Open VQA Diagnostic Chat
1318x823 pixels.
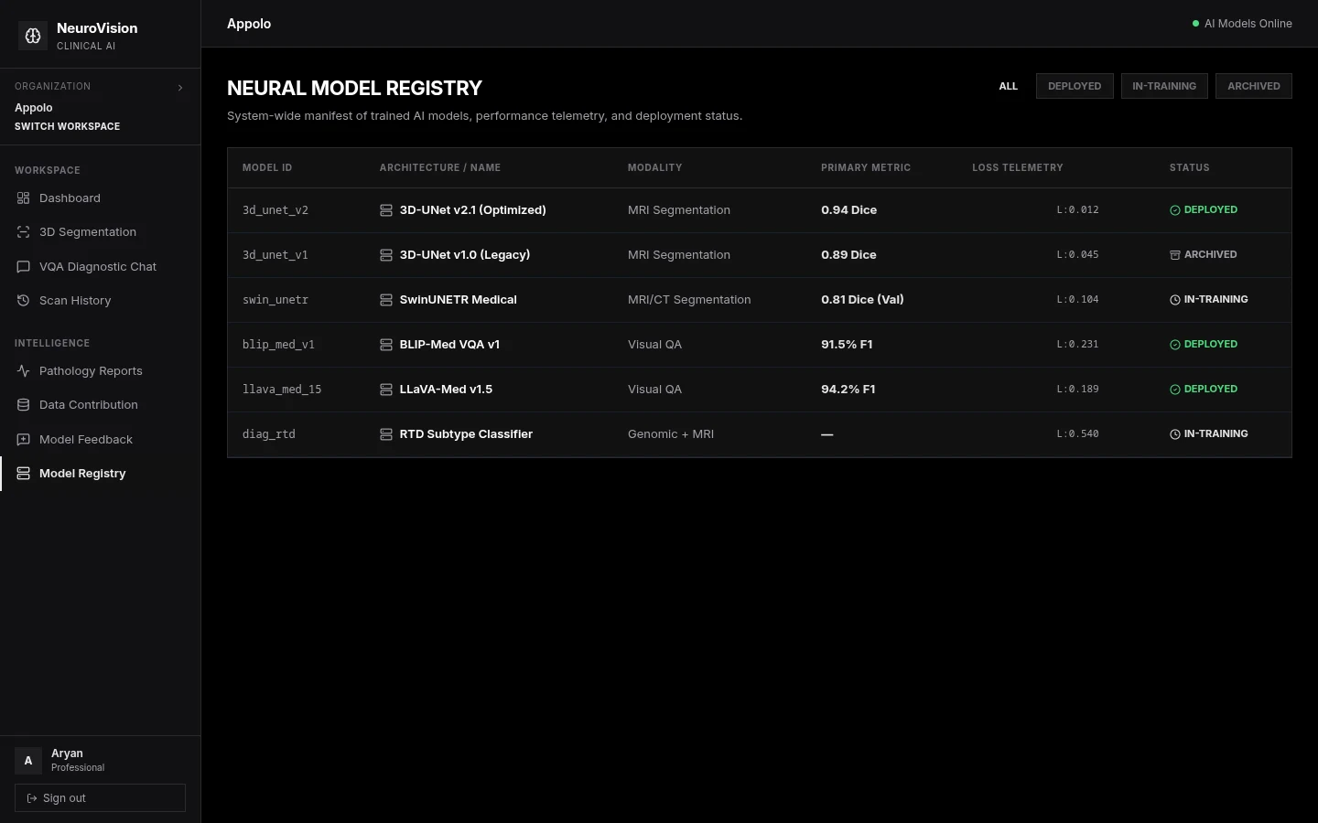100,267
